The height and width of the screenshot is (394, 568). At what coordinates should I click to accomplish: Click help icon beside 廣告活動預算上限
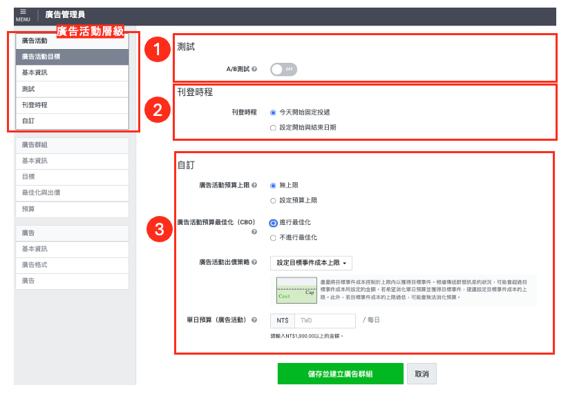(254, 185)
